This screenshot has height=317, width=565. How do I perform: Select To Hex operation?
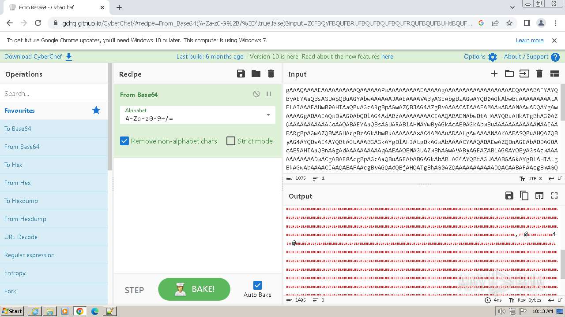(x=54, y=165)
